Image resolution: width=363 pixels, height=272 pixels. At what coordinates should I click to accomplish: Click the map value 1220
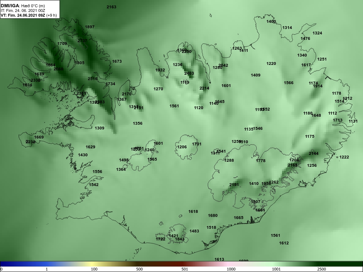[x=271, y=63]
